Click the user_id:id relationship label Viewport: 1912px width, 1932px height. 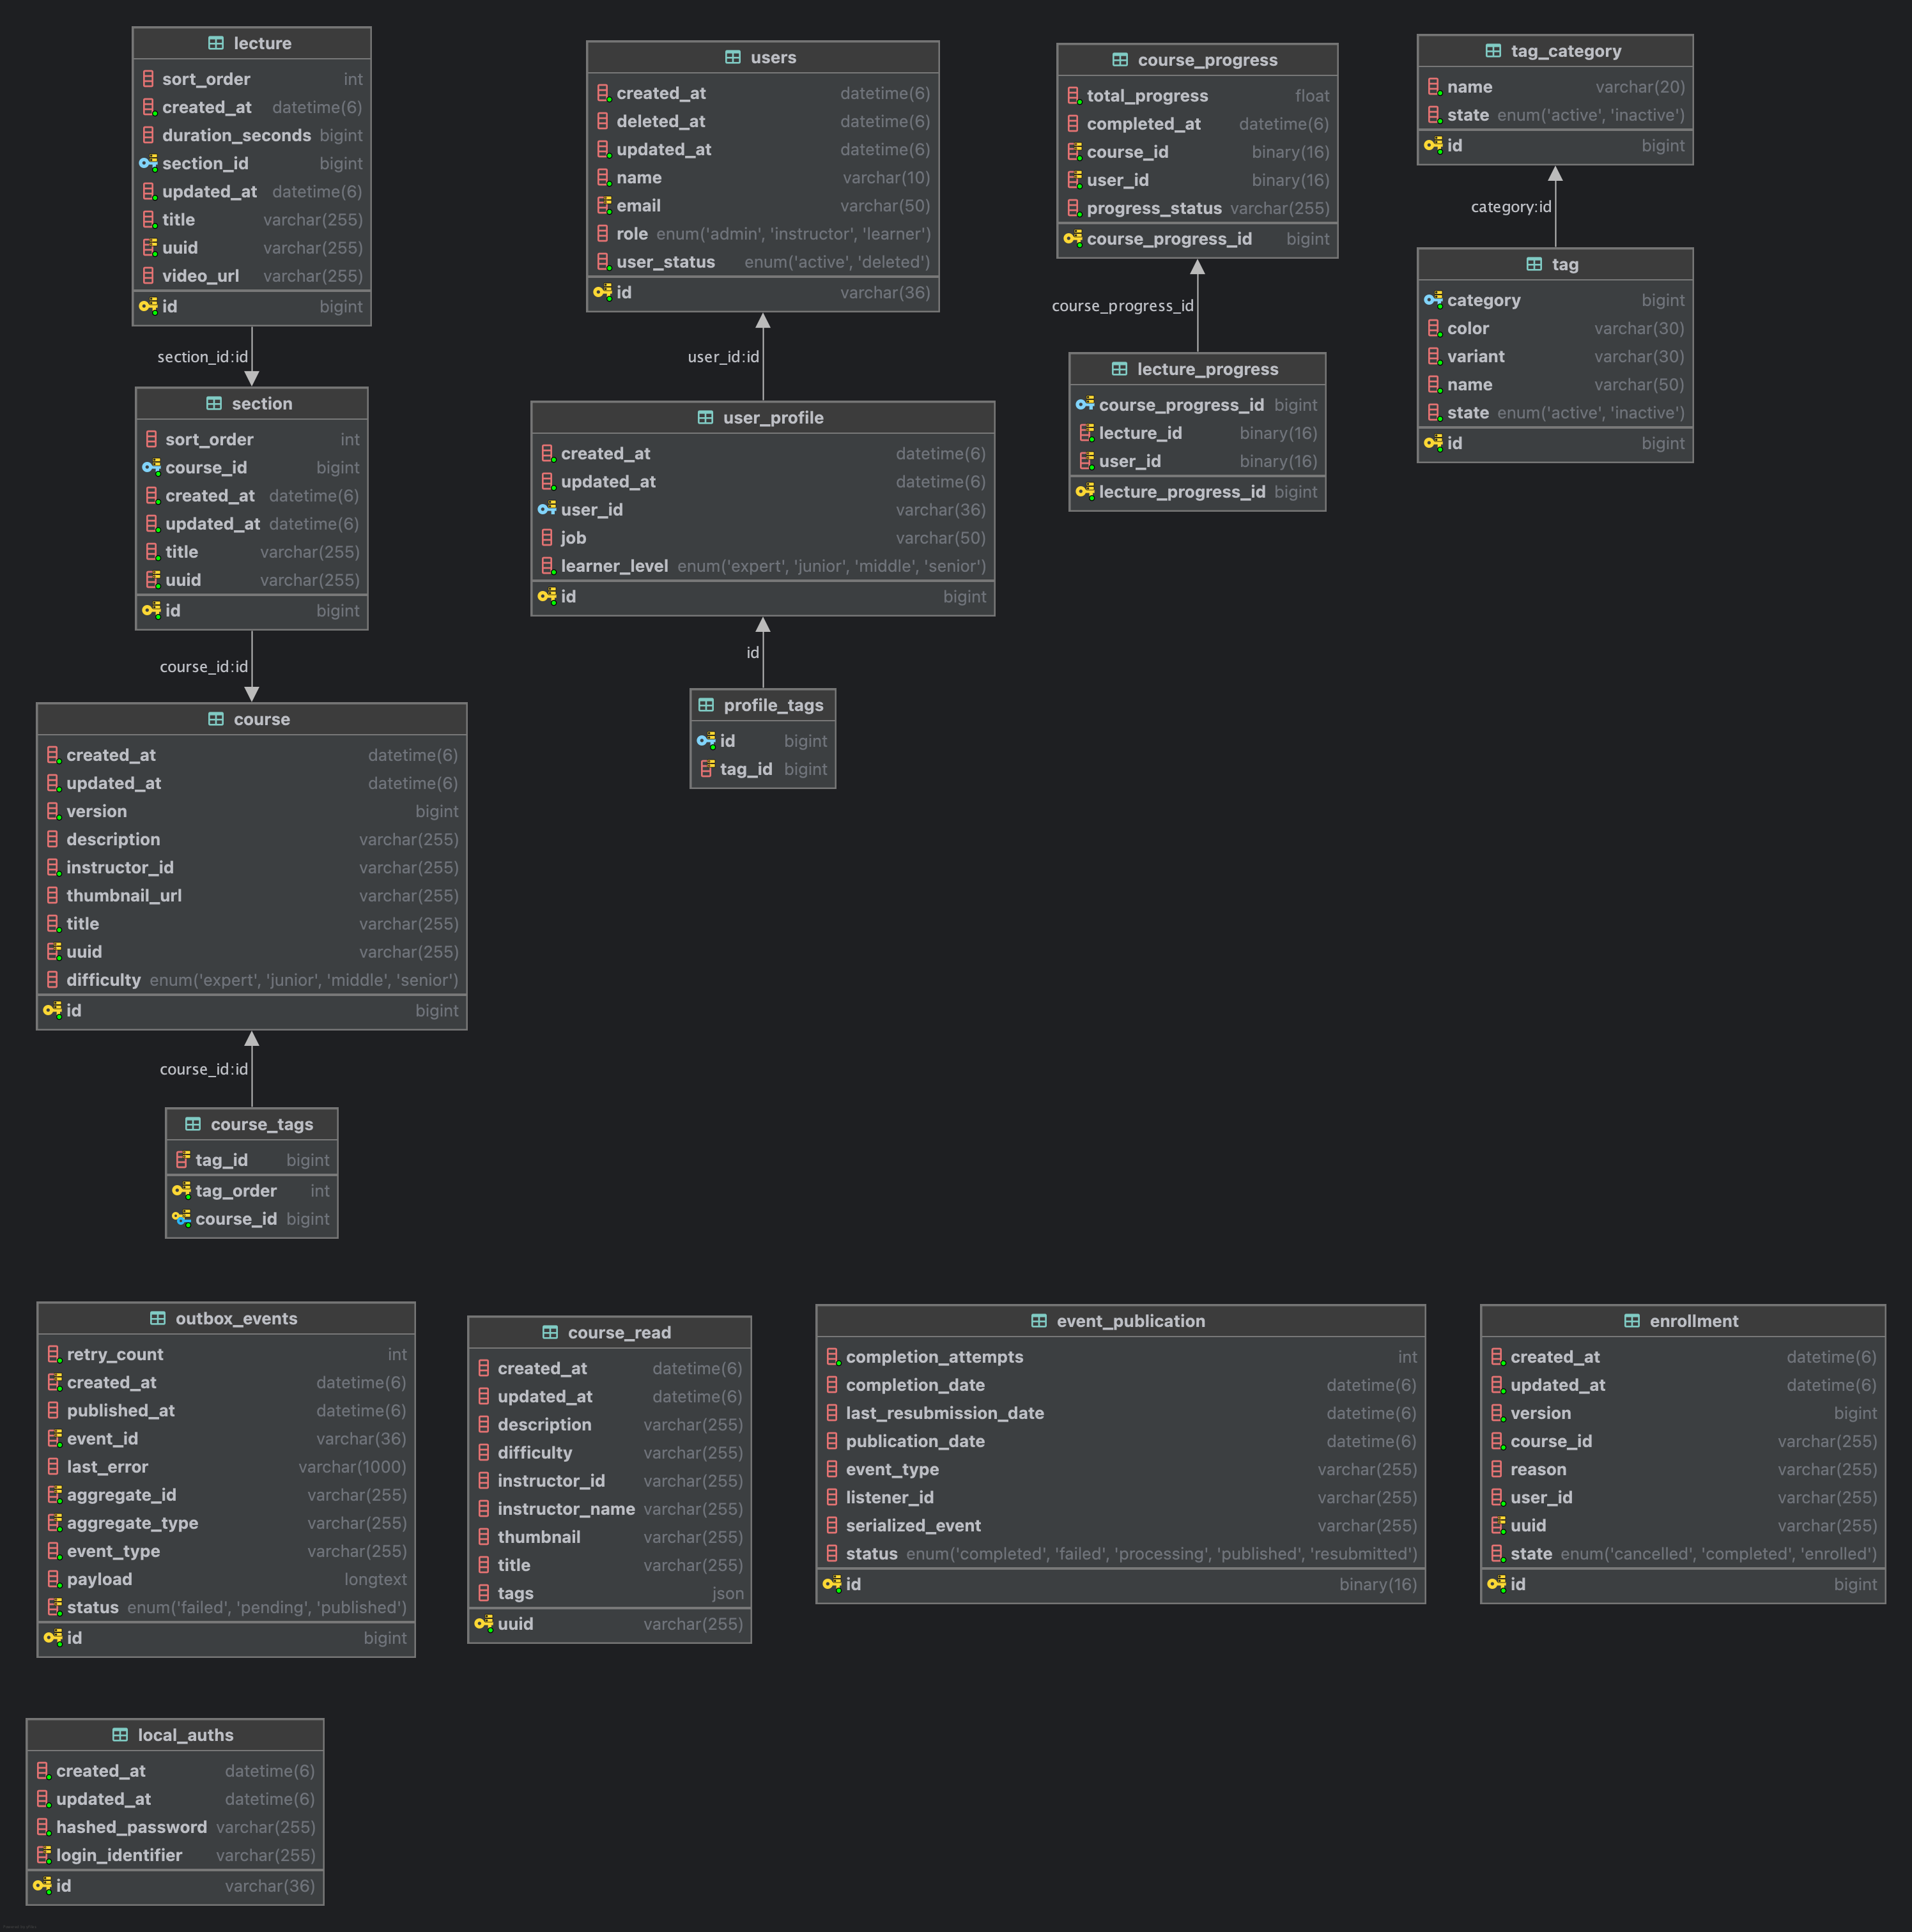tap(723, 357)
